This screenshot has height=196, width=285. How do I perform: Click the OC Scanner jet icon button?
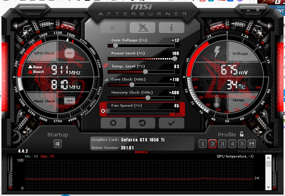point(142,28)
